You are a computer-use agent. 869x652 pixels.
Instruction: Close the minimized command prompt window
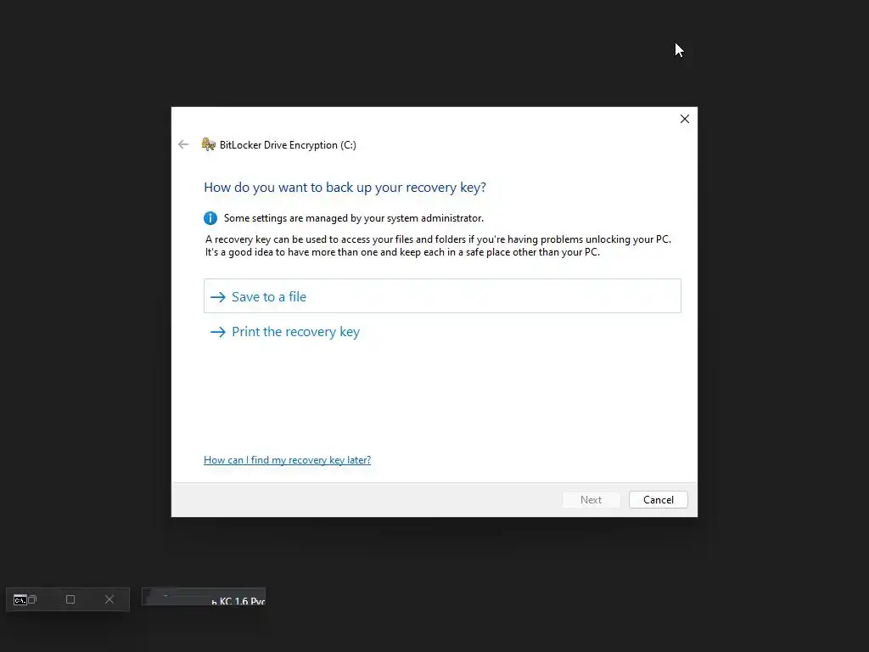coord(109,599)
